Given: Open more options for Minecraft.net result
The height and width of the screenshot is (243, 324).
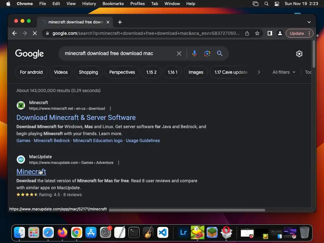Looking at the screenshot, I should tap(110, 109).
